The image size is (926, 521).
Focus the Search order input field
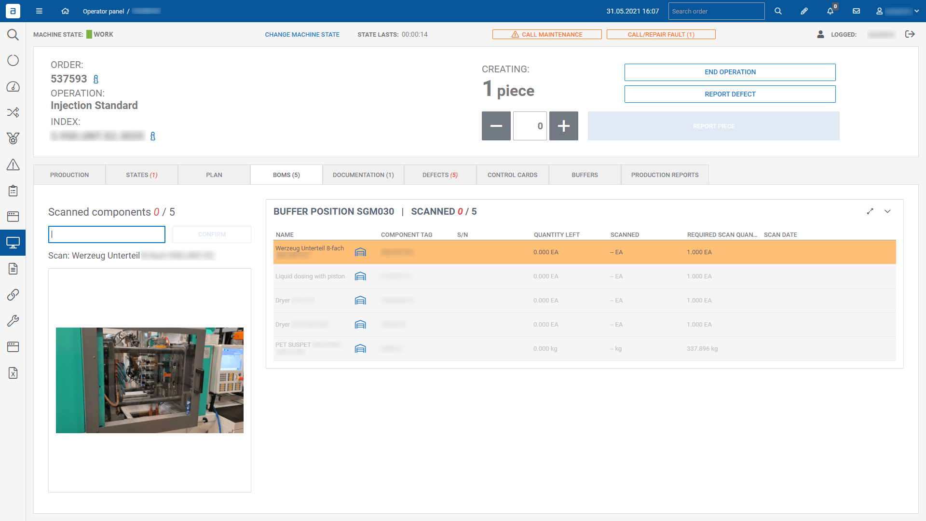pos(716,11)
